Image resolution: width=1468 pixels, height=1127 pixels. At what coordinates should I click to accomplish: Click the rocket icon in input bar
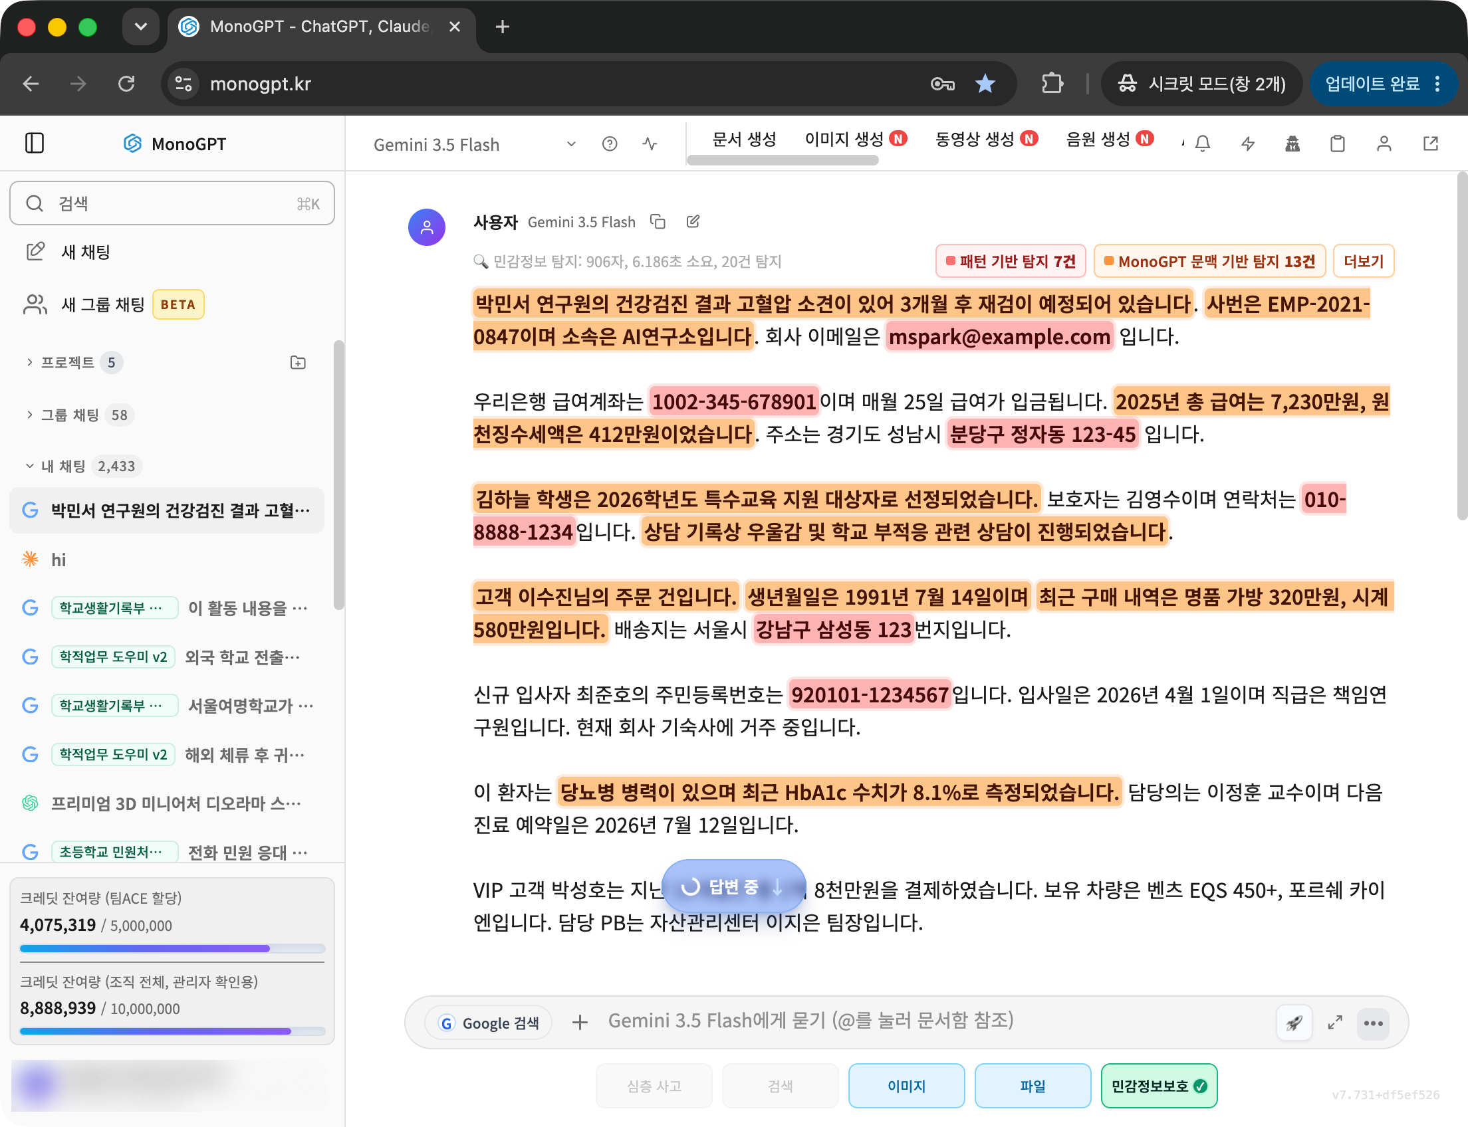click(x=1294, y=1023)
